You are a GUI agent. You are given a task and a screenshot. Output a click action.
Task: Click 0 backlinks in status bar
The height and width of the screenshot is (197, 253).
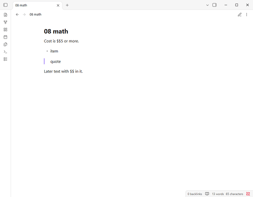coord(195,194)
